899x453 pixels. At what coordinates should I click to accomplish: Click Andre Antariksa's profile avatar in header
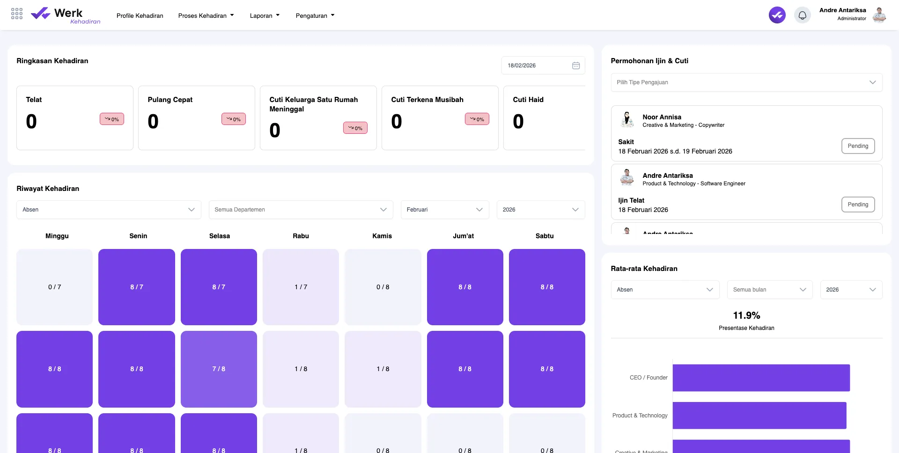click(879, 15)
